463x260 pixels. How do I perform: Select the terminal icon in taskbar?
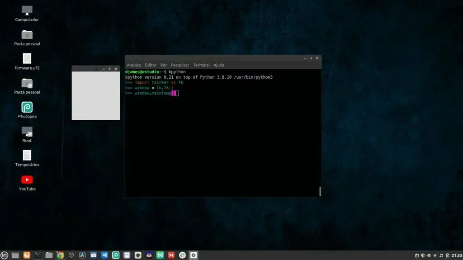[38, 255]
